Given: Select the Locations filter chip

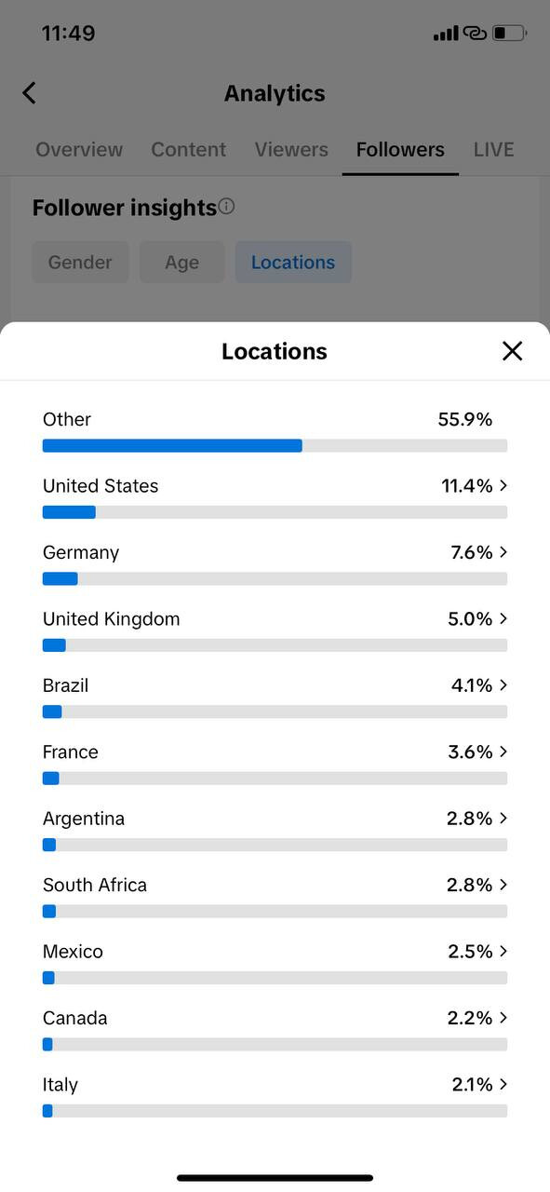Looking at the screenshot, I should (293, 263).
